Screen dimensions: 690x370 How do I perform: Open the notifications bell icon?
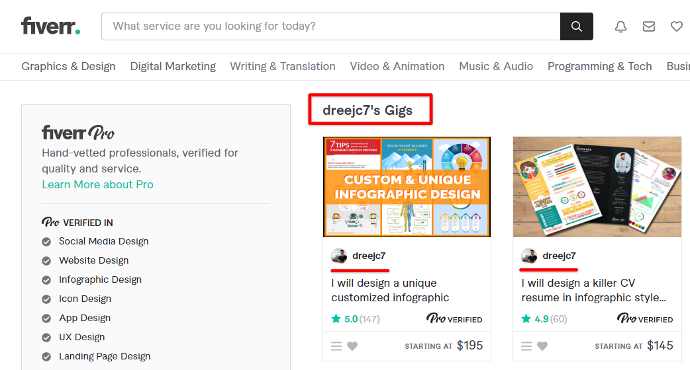[x=620, y=26]
